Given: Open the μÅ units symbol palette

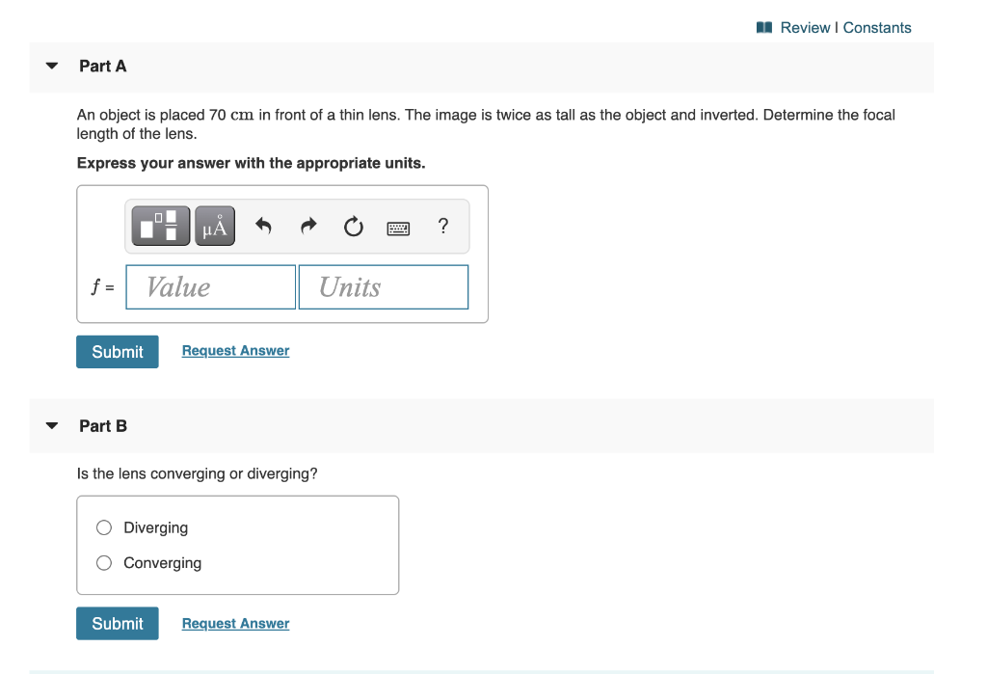Looking at the screenshot, I should [213, 225].
